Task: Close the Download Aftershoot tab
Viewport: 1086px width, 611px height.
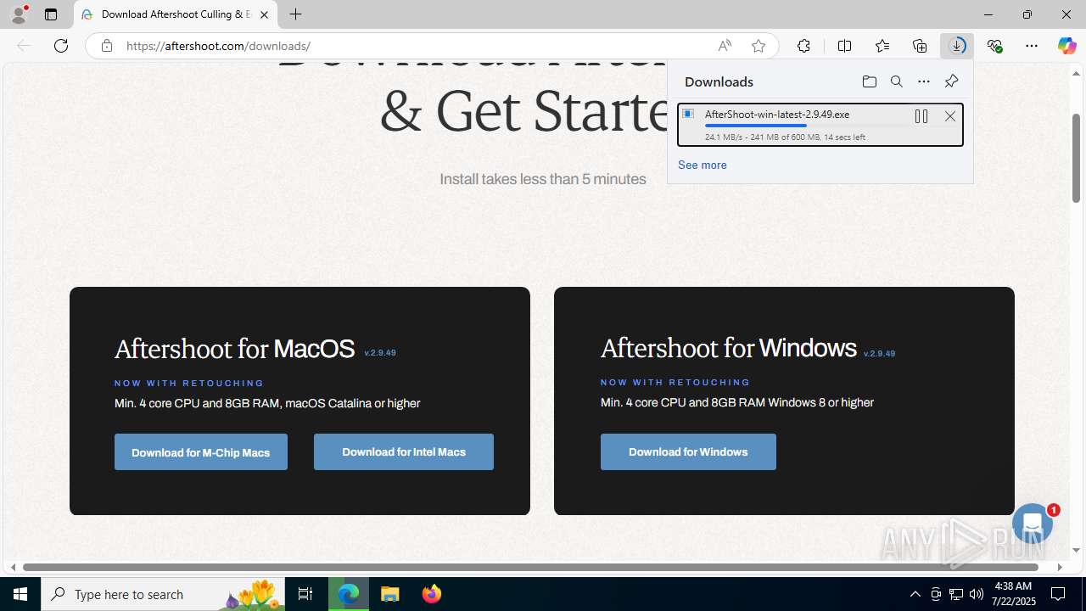Action: (x=264, y=14)
